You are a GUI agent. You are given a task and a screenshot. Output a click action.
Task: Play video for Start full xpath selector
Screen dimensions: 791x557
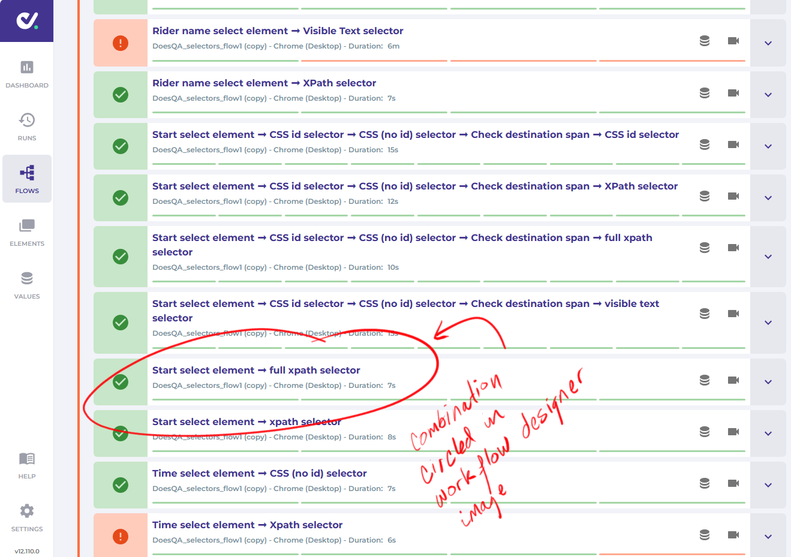click(x=733, y=380)
